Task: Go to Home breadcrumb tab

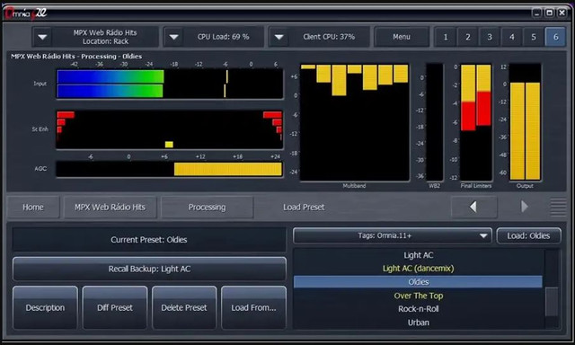Action: tap(33, 208)
